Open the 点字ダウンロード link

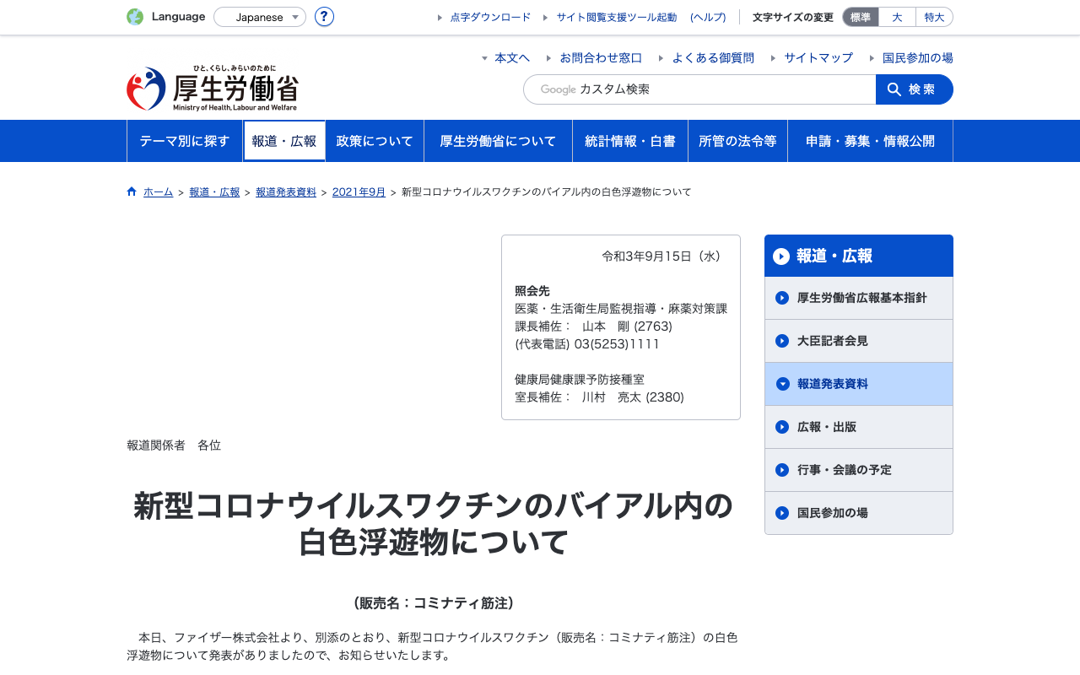(491, 17)
